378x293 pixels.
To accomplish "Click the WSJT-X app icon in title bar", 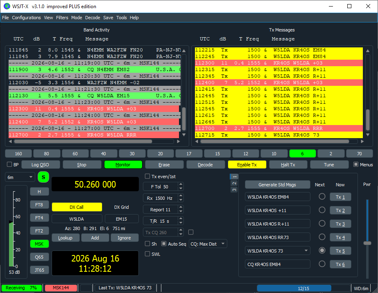I will click(7, 6).
